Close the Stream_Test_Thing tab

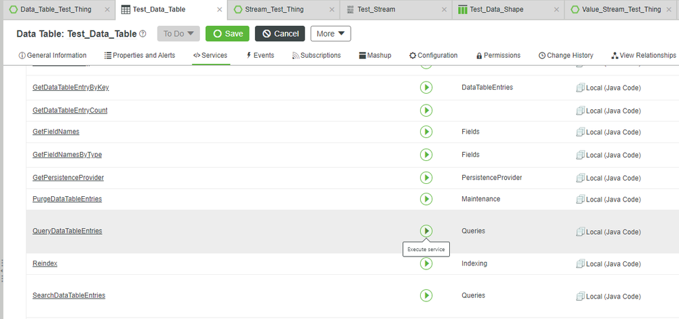click(x=332, y=10)
